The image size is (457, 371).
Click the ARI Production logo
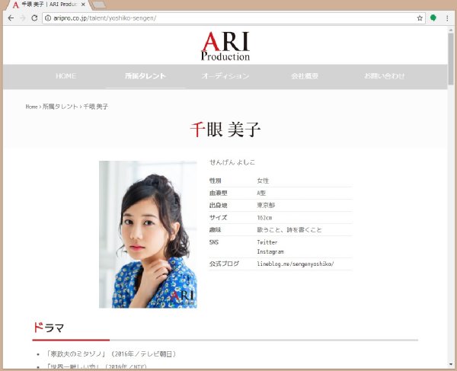coord(225,46)
